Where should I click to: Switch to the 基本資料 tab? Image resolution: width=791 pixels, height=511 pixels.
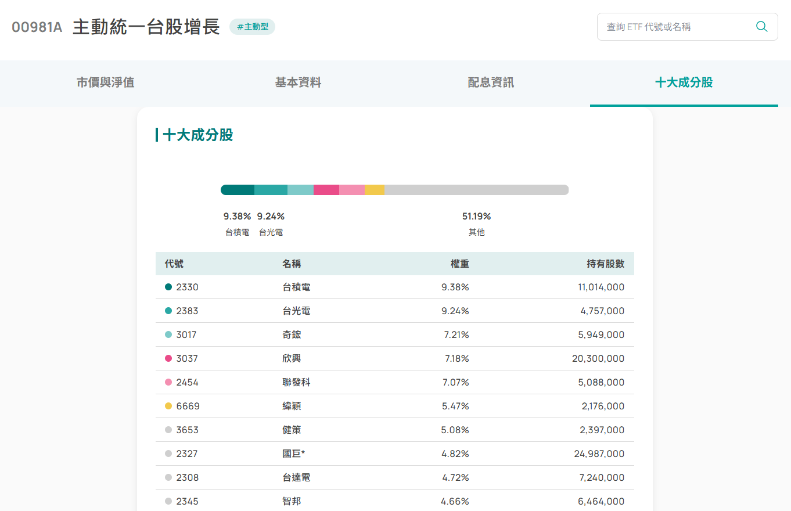(x=298, y=82)
